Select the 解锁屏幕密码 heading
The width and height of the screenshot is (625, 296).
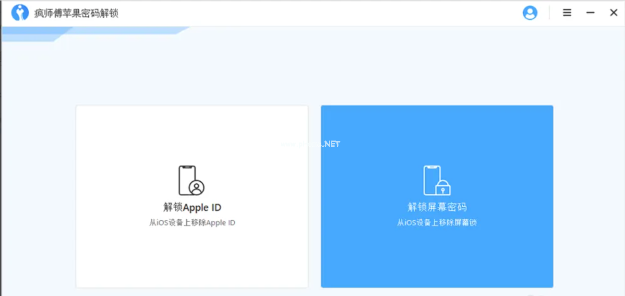437,207
